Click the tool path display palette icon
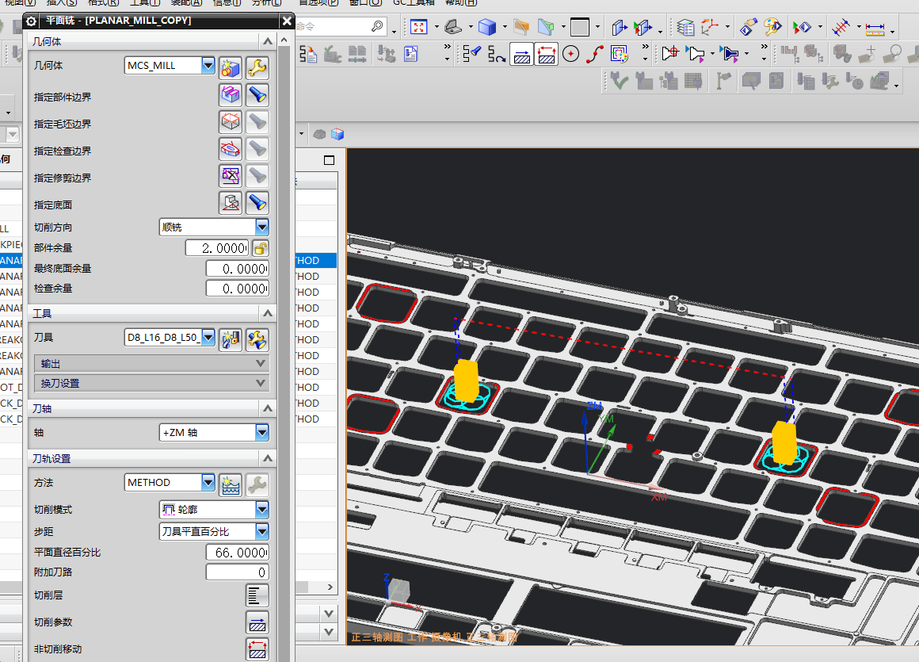Viewport: 919px width, 662px height. pos(619,55)
